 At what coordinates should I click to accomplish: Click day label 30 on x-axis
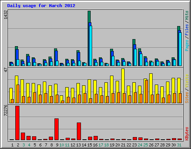[173, 145]
